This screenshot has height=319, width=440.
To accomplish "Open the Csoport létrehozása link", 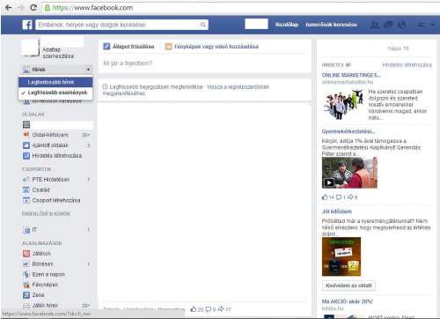I will click(56, 200).
